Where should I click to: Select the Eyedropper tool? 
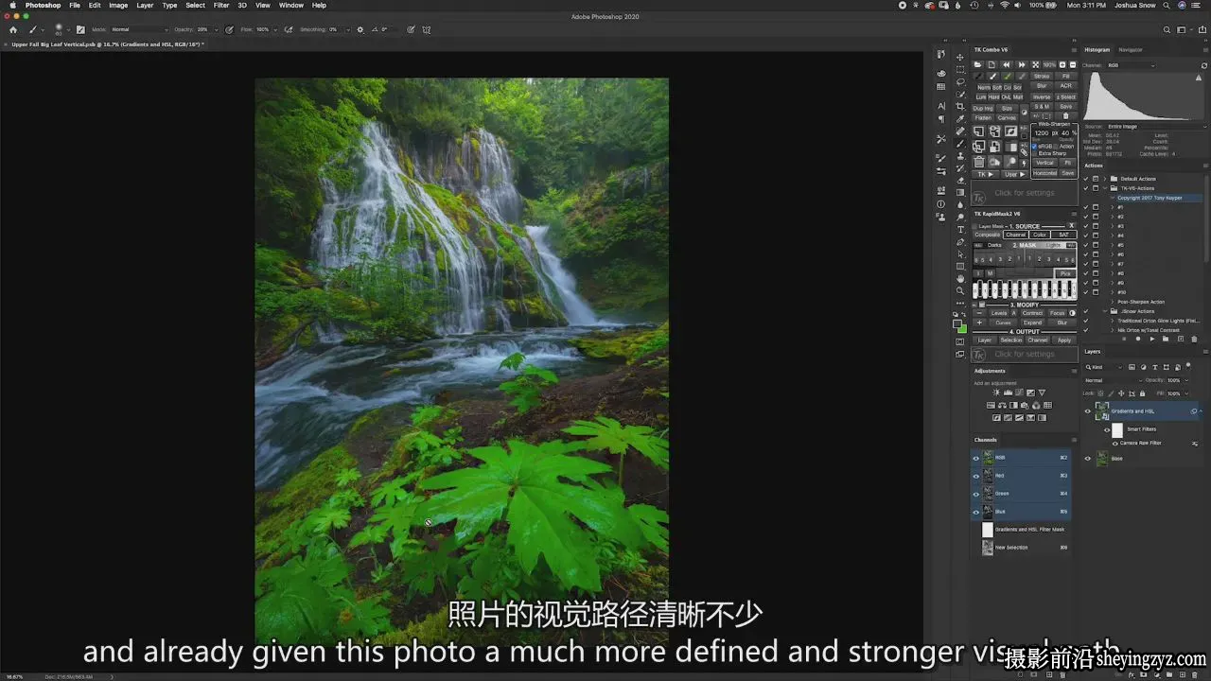coord(960,118)
